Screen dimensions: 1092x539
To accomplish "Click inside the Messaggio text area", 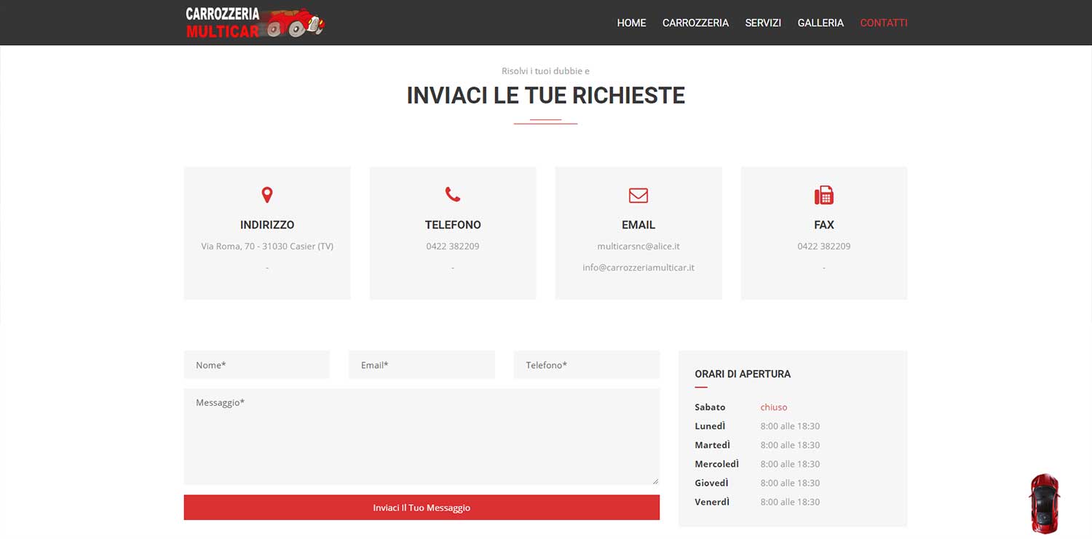I will pos(422,436).
